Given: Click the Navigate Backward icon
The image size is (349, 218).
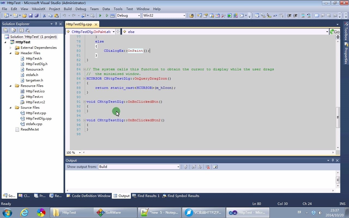Looking at the screenshot, I should coord(83,16).
